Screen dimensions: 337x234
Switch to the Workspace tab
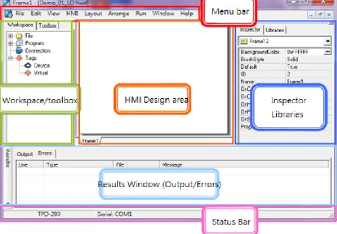pyautogui.click(x=20, y=25)
